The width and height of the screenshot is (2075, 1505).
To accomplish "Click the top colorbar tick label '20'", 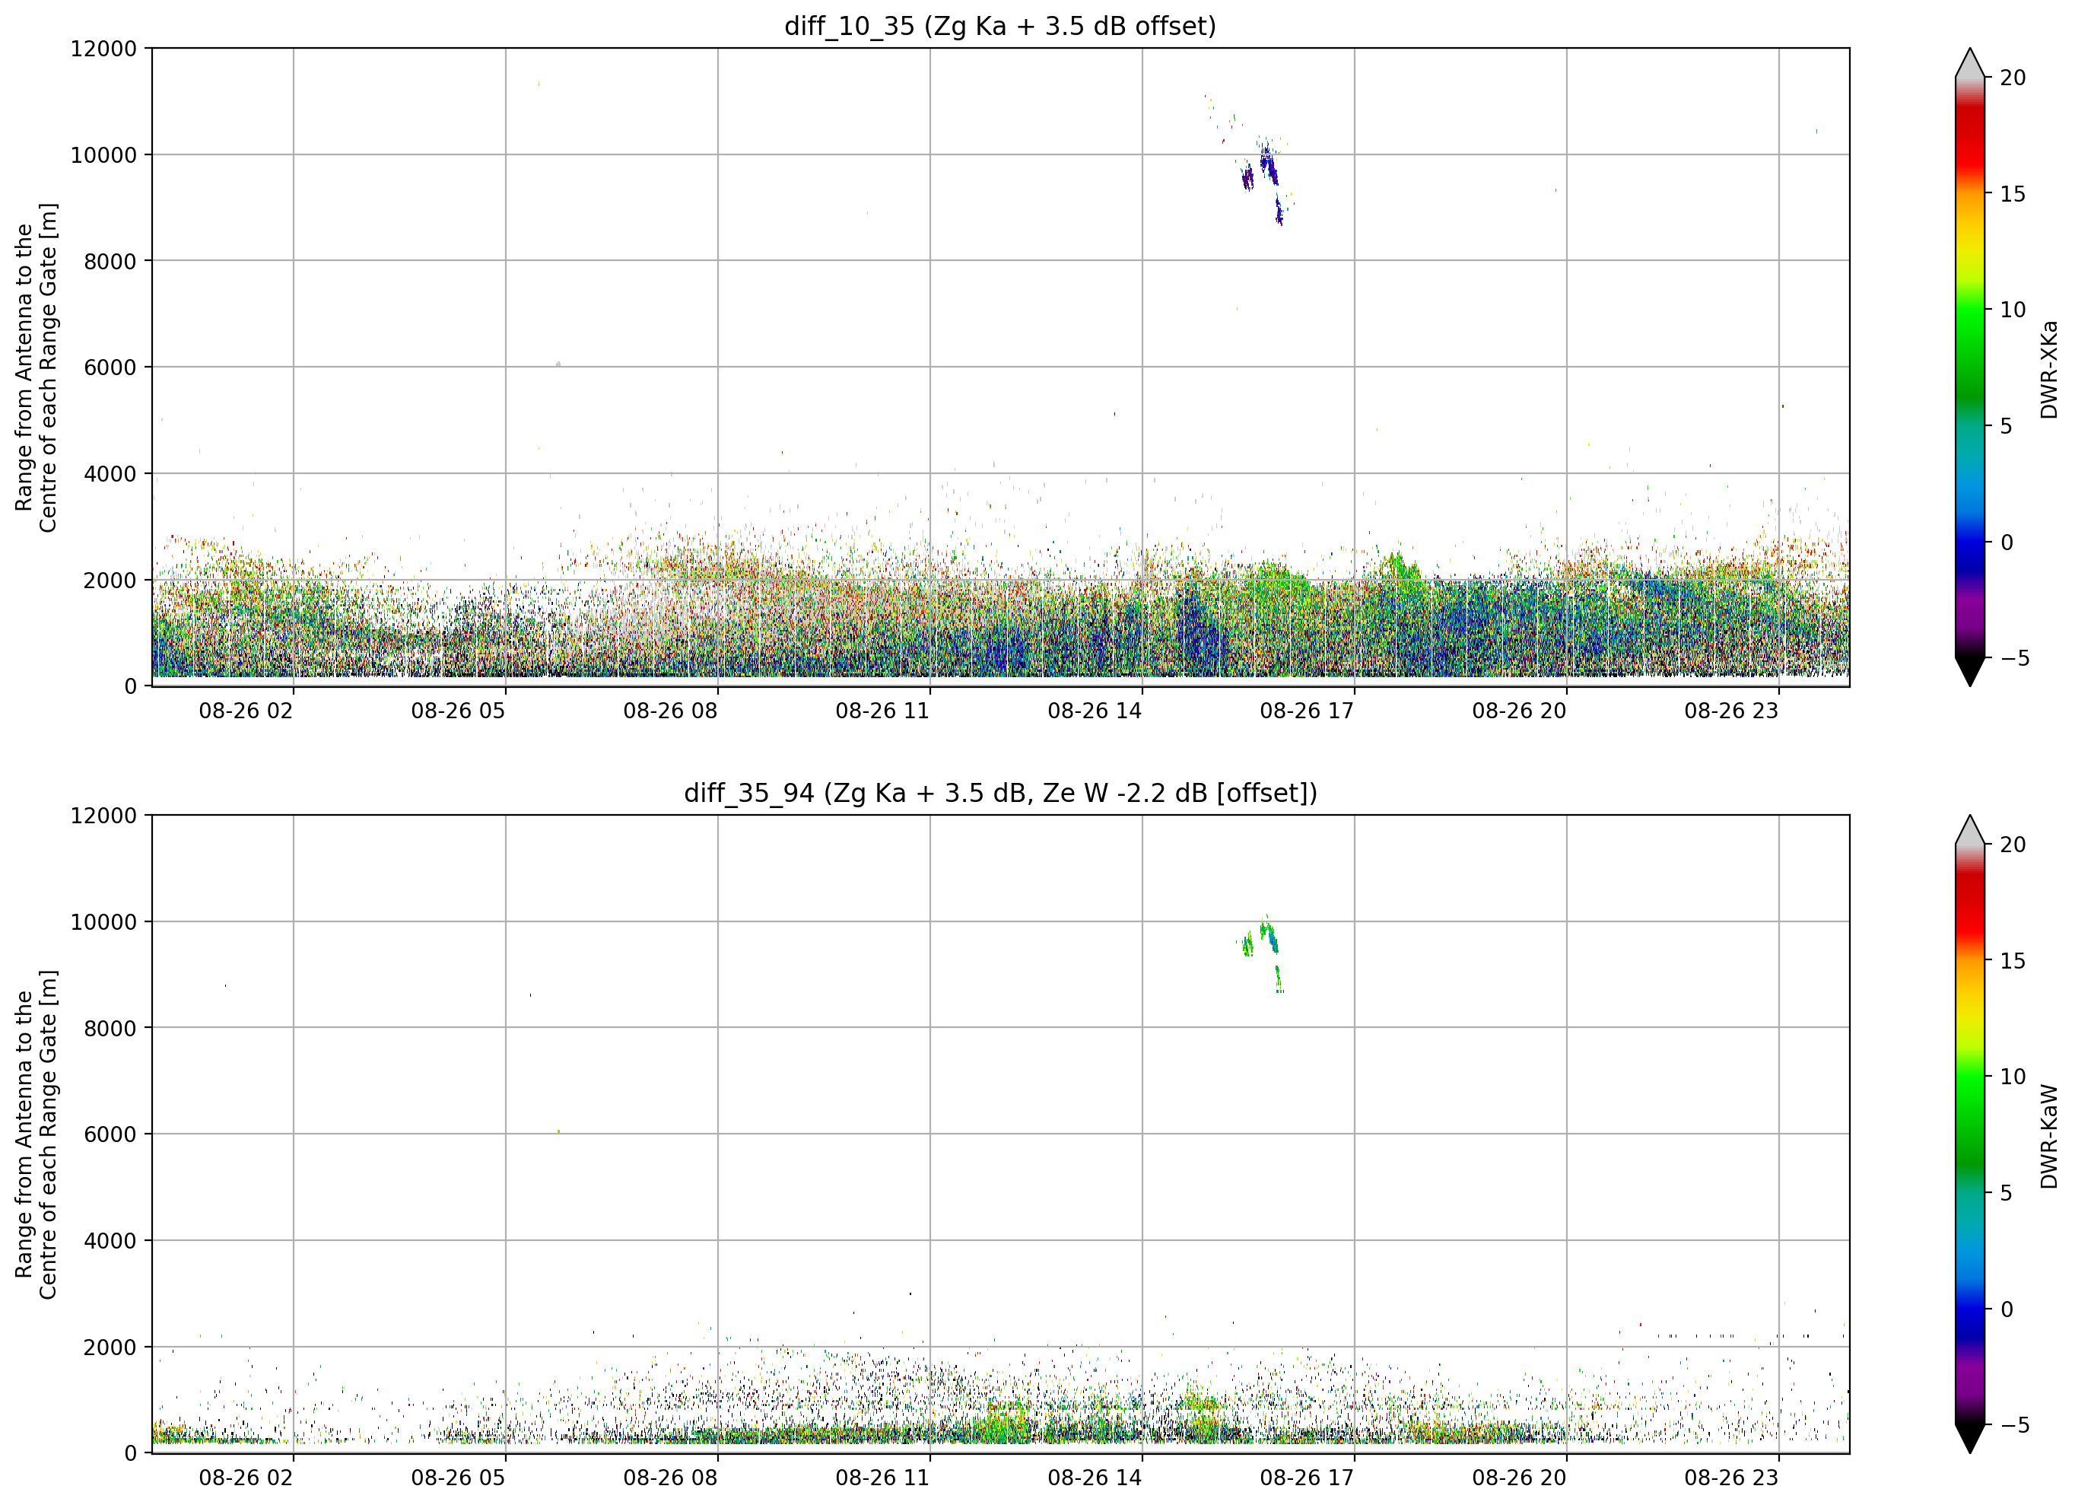I will coord(2013,78).
